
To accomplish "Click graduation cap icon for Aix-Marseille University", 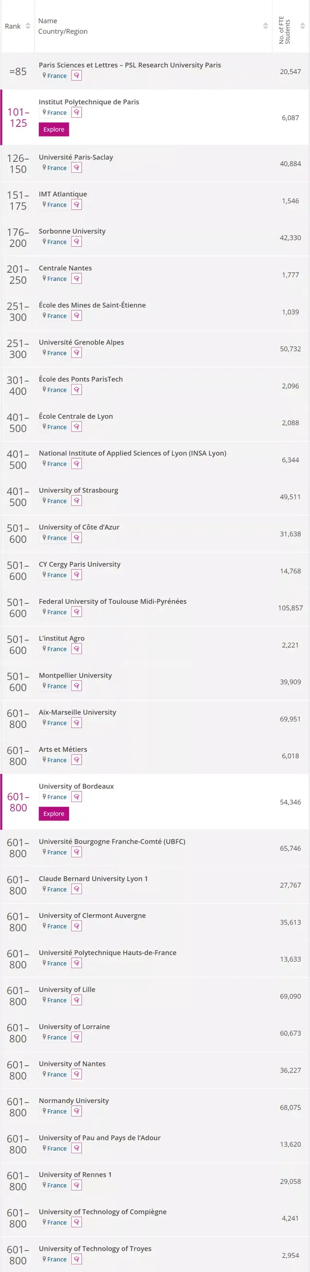I will click(77, 723).
